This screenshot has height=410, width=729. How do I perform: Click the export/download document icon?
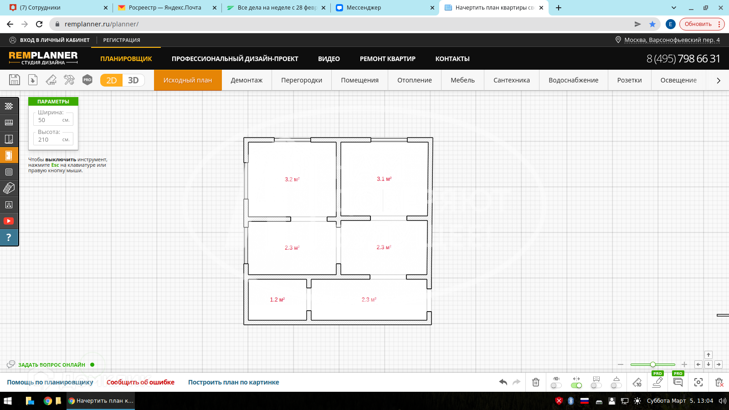[x=33, y=80]
